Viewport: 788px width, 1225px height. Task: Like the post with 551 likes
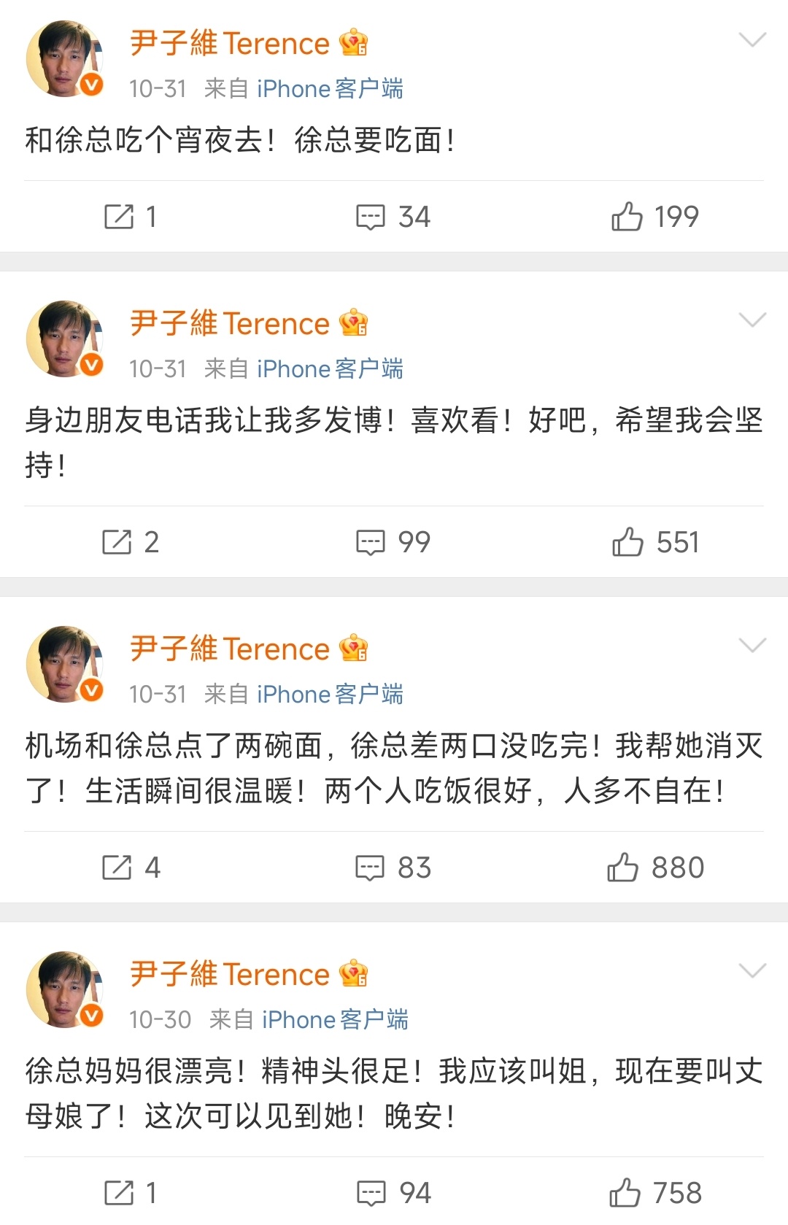(x=627, y=542)
